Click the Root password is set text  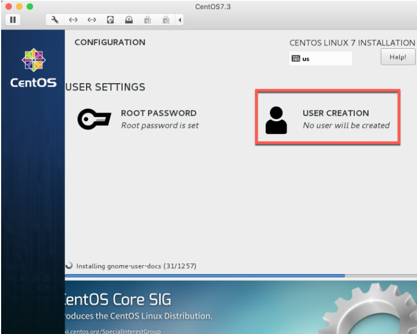[160, 125]
